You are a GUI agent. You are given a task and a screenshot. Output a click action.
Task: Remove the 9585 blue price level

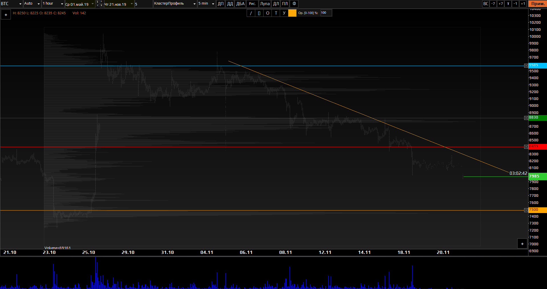[x=526, y=66]
